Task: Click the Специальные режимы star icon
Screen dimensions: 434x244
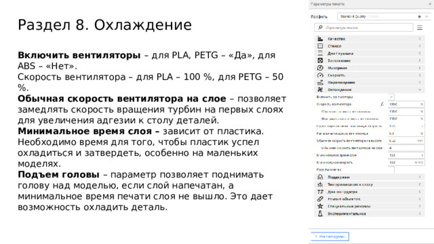Action: pyautogui.click(x=320, y=206)
